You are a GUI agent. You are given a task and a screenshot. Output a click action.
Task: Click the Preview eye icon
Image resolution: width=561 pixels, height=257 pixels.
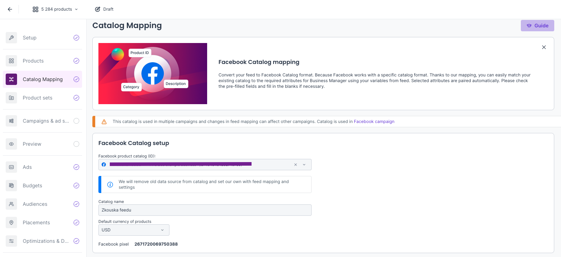(11, 144)
